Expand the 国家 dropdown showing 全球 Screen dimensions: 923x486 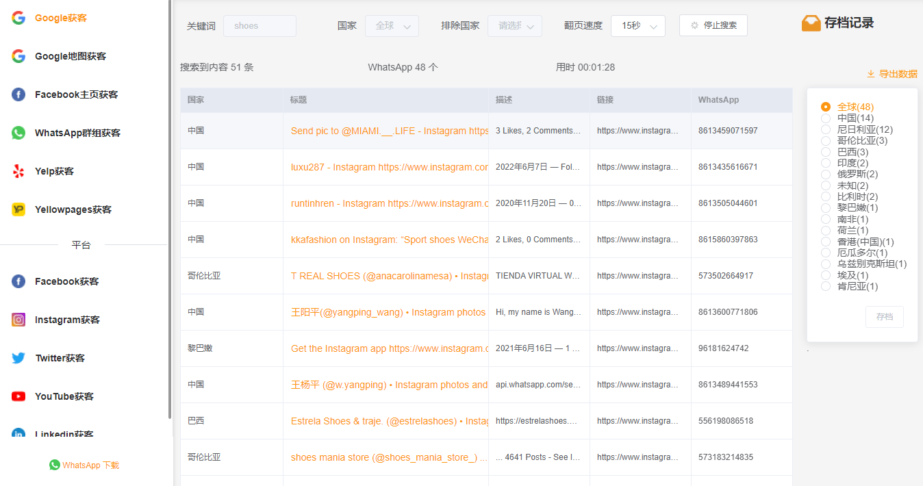click(392, 26)
